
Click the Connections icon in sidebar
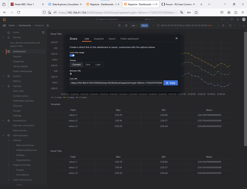(9, 120)
